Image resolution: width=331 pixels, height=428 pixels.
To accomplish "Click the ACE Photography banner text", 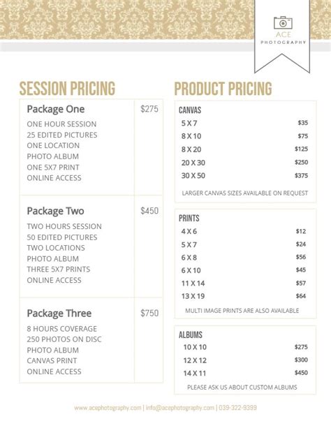I will (284, 38).
